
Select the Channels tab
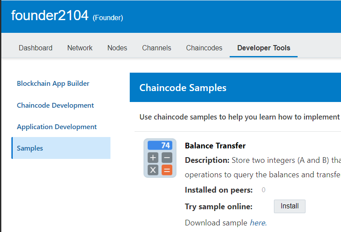(156, 48)
